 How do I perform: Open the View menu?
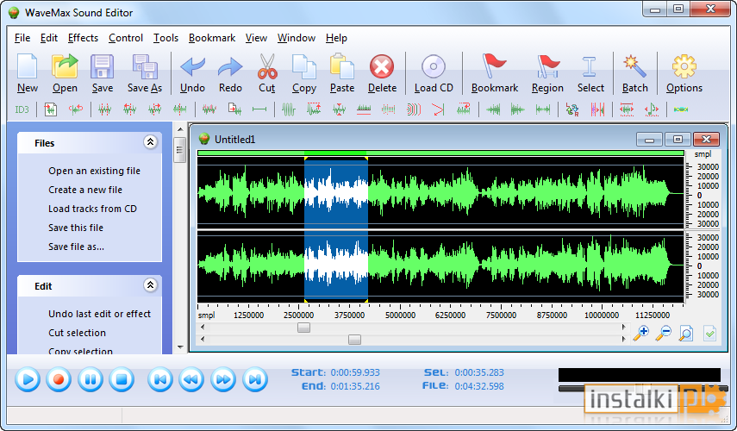(x=256, y=38)
